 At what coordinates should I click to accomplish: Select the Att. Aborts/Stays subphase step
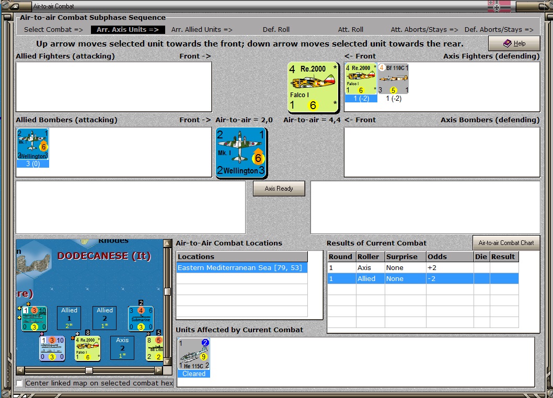424,30
